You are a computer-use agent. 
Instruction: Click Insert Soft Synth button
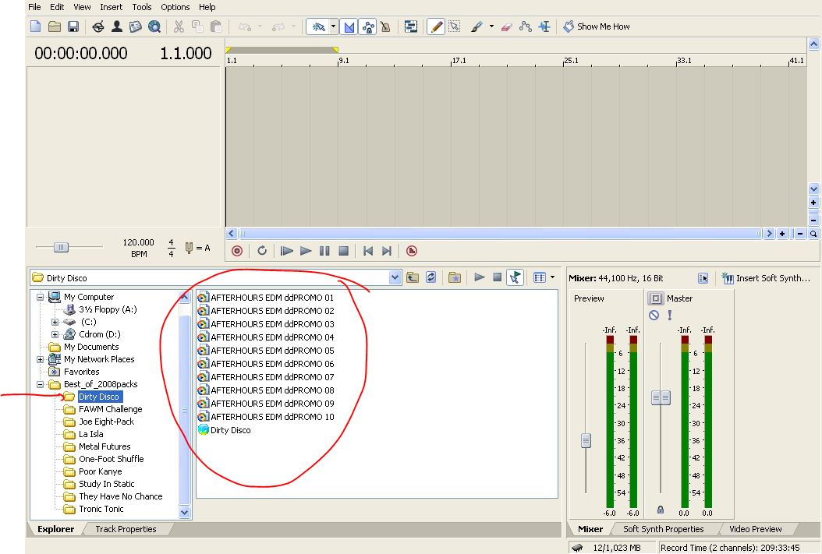pos(766,278)
